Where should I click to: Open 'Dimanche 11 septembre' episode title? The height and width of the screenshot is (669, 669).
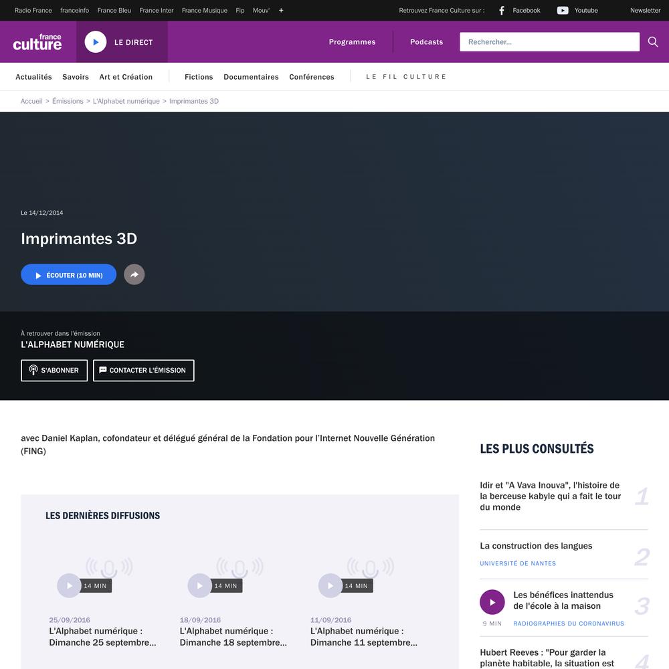click(363, 637)
